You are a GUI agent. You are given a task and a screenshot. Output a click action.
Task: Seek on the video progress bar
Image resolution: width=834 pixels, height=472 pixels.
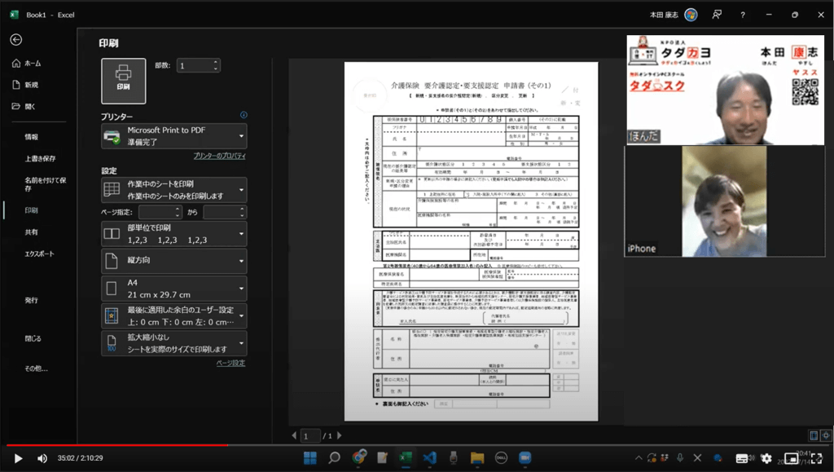[407, 445]
